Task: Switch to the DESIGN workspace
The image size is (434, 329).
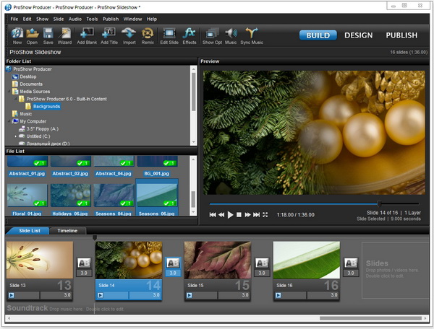Action: tap(359, 35)
